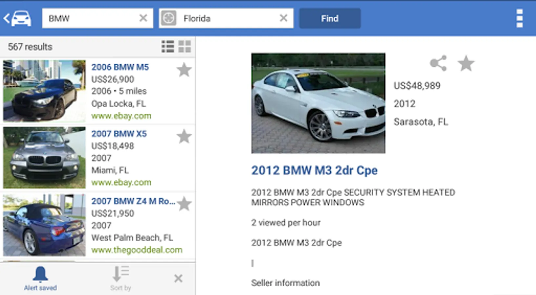Switch to grid view

click(185, 47)
